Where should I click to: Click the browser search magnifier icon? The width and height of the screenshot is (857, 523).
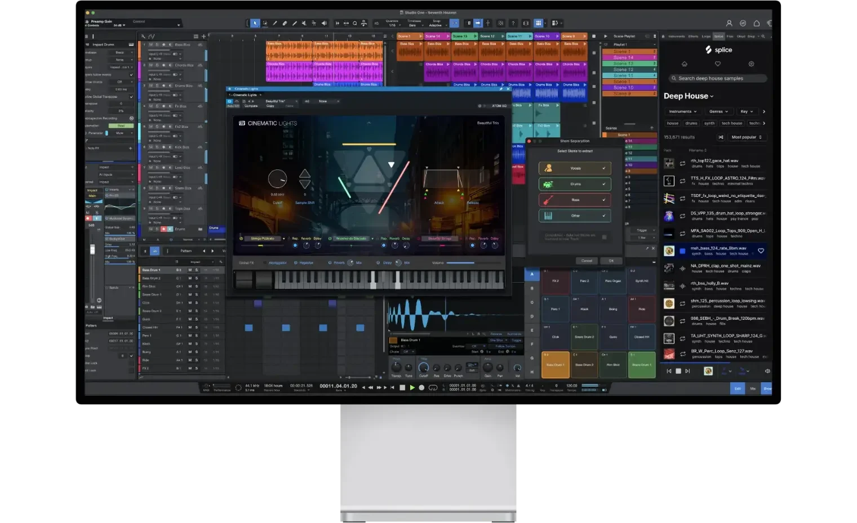click(763, 36)
